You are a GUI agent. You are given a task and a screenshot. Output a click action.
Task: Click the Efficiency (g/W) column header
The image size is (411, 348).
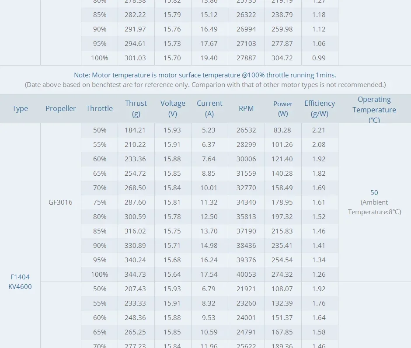tap(320, 108)
